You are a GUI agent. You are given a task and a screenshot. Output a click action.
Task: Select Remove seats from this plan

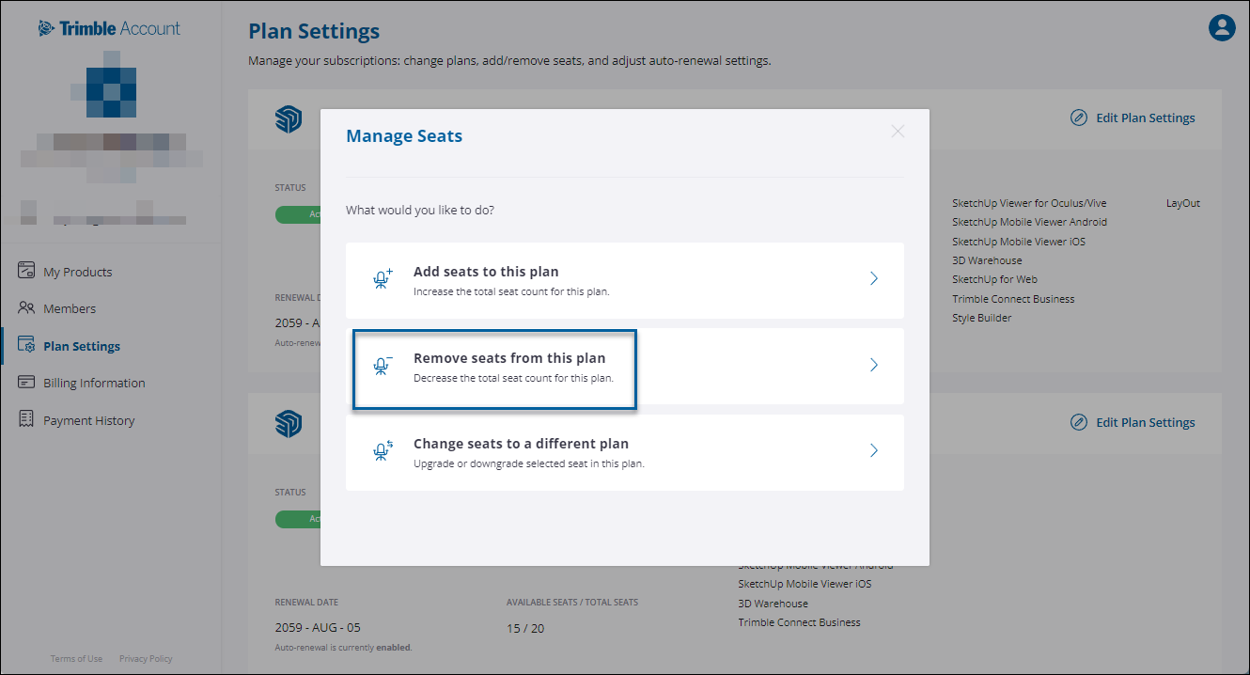click(x=625, y=366)
